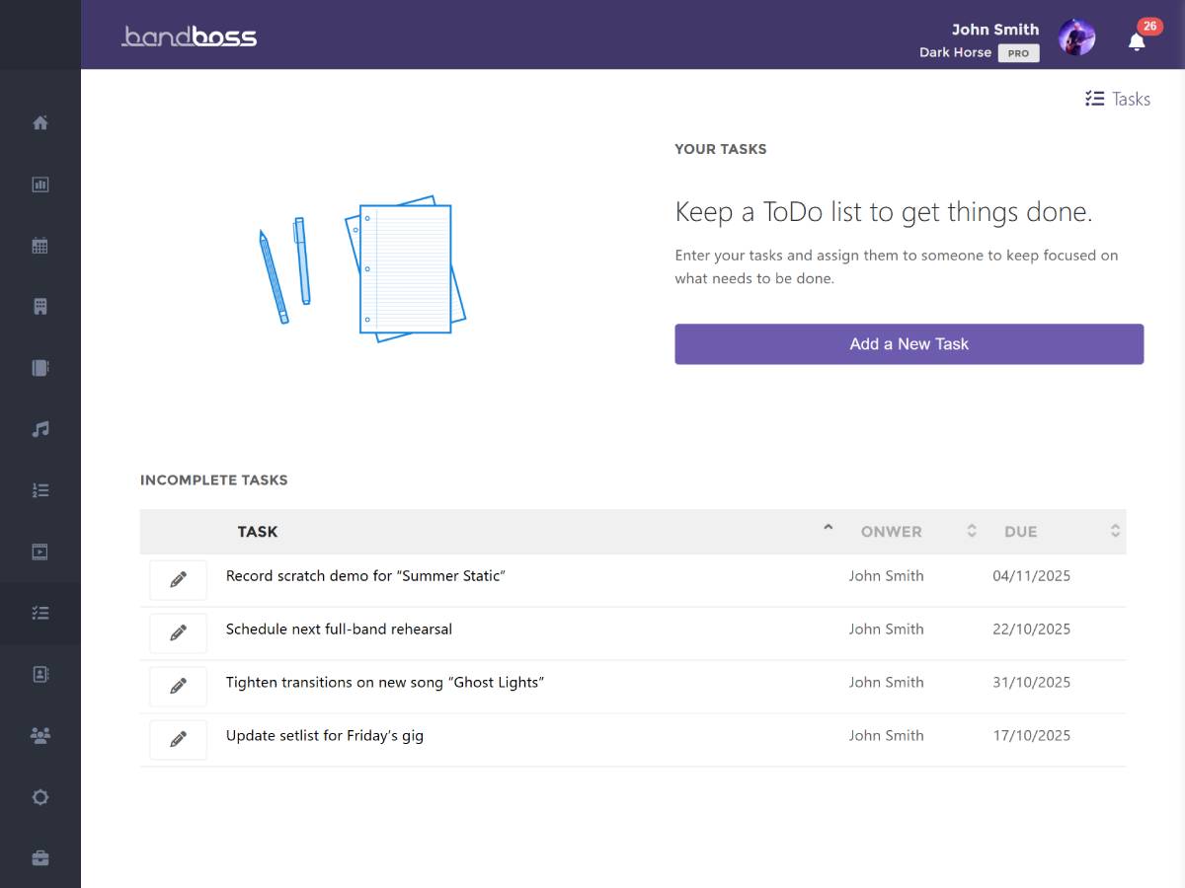Open the band members group icon
The image size is (1185, 888).
(40, 736)
